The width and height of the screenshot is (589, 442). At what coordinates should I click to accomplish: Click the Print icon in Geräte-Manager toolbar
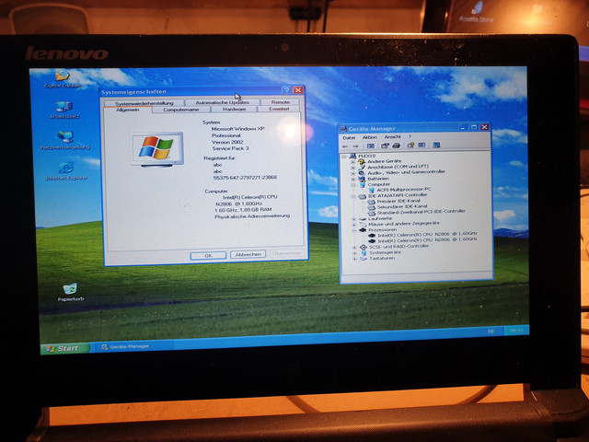click(x=396, y=145)
